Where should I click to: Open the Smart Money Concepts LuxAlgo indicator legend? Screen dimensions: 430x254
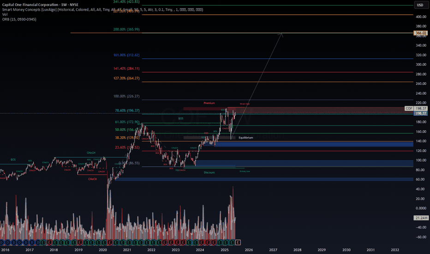pyautogui.click(x=102, y=10)
